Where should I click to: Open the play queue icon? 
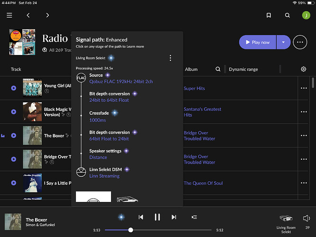pos(194,217)
